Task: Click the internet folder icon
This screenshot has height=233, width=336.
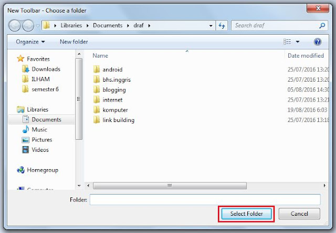Action: (97, 99)
